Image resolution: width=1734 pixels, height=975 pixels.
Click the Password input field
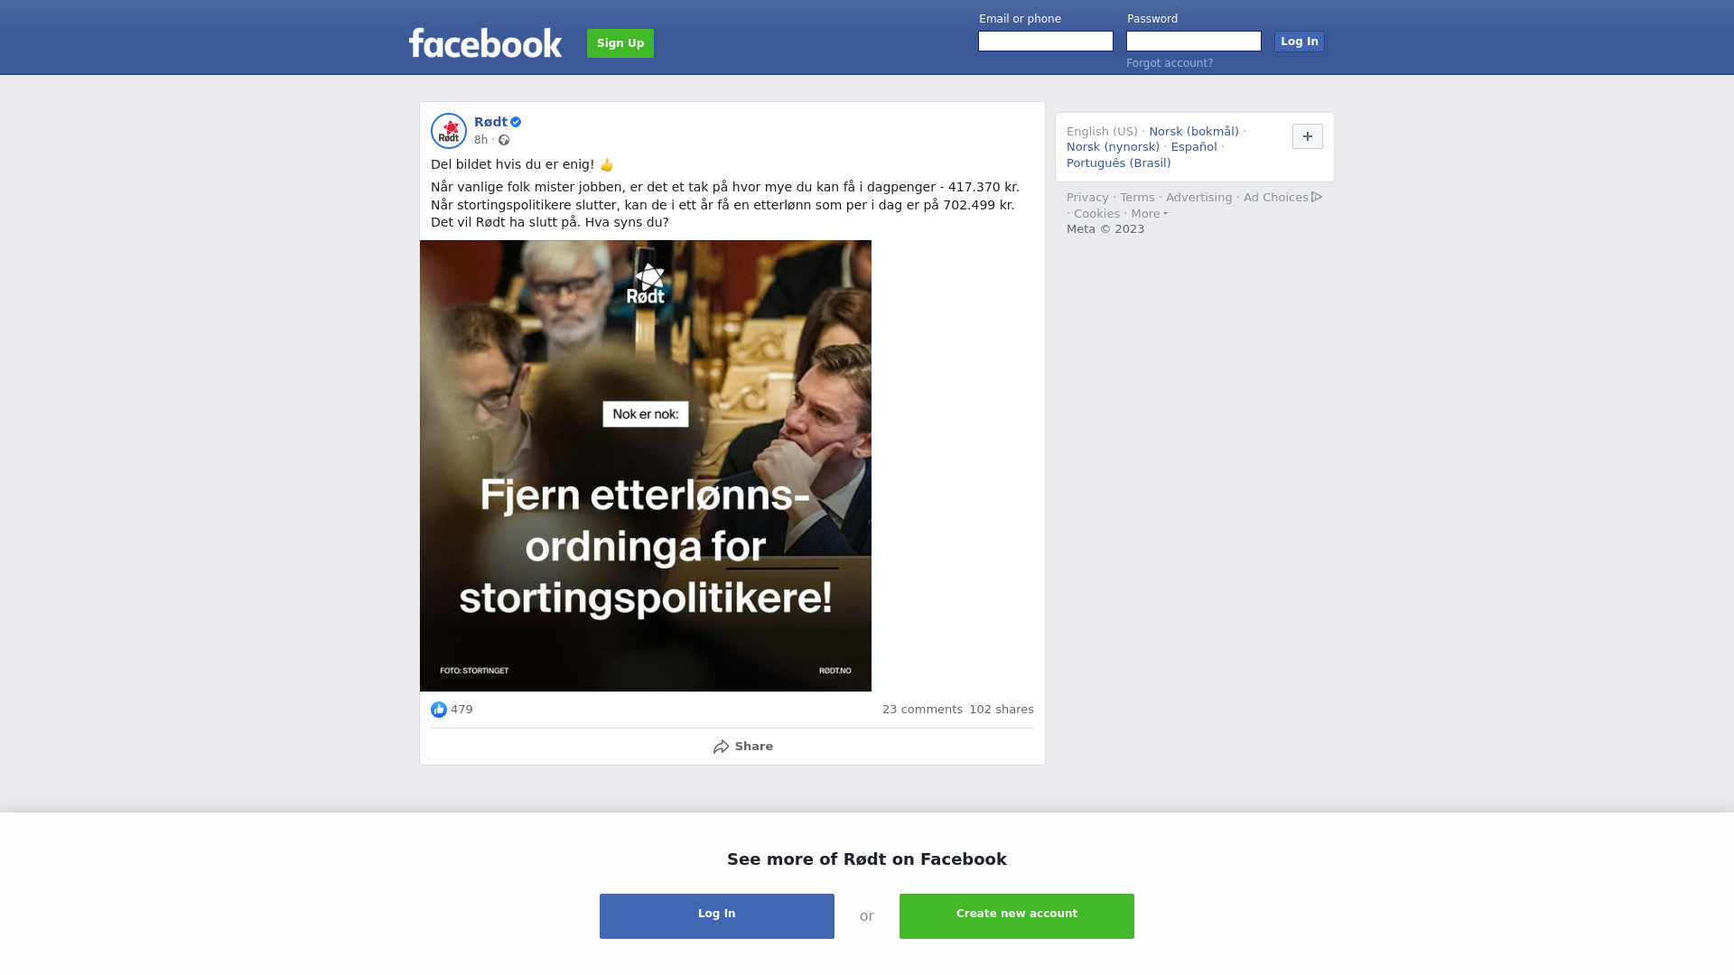click(x=1194, y=42)
